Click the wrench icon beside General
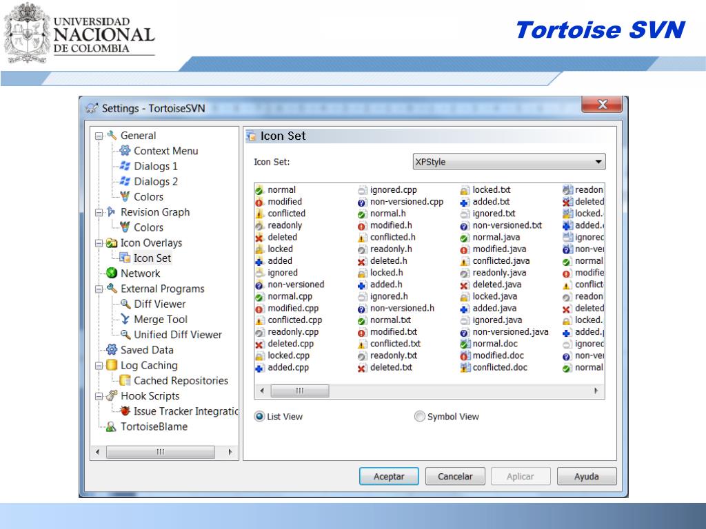Viewport: 706px width, 529px height. [x=111, y=136]
